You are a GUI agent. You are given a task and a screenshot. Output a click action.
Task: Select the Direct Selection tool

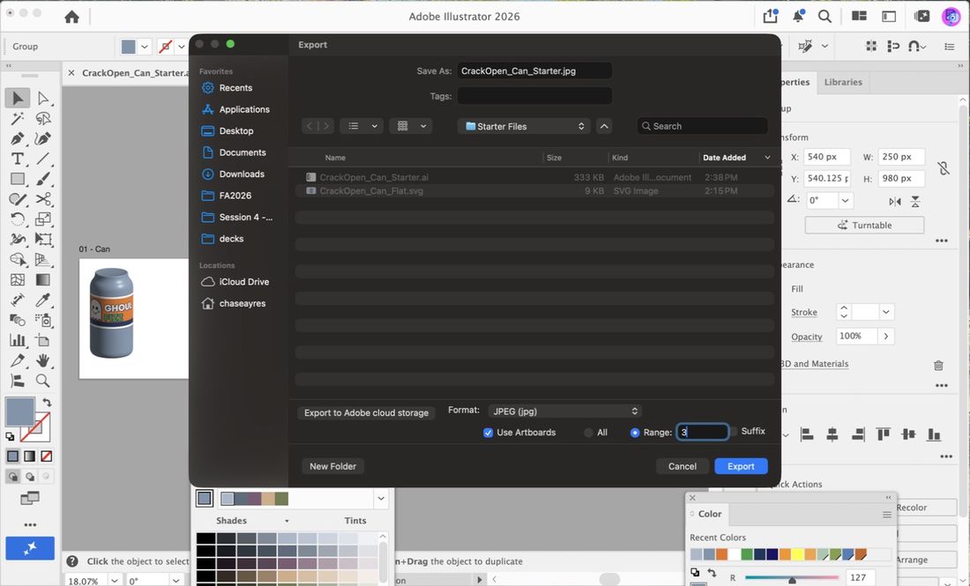tap(42, 99)
